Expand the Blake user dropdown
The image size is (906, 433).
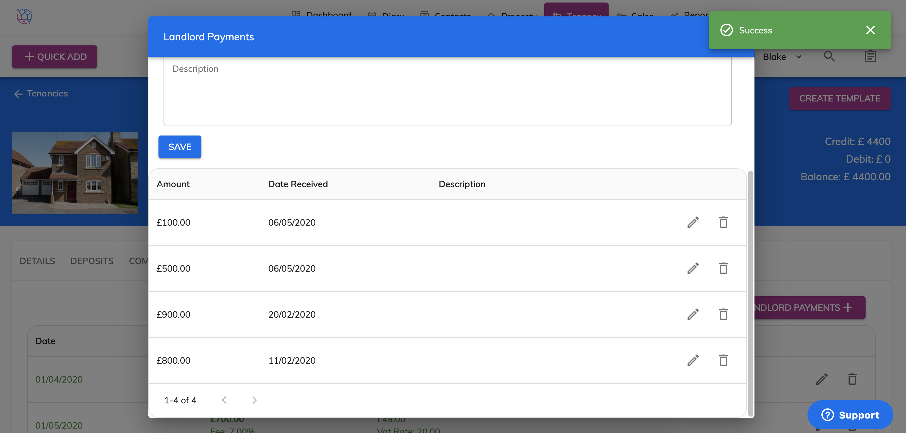(782, 57)
